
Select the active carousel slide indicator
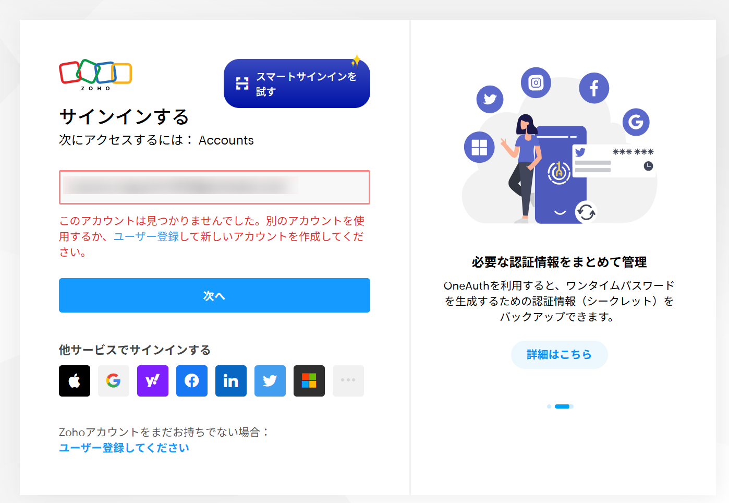pyautogui.click(x=562, y=406)
